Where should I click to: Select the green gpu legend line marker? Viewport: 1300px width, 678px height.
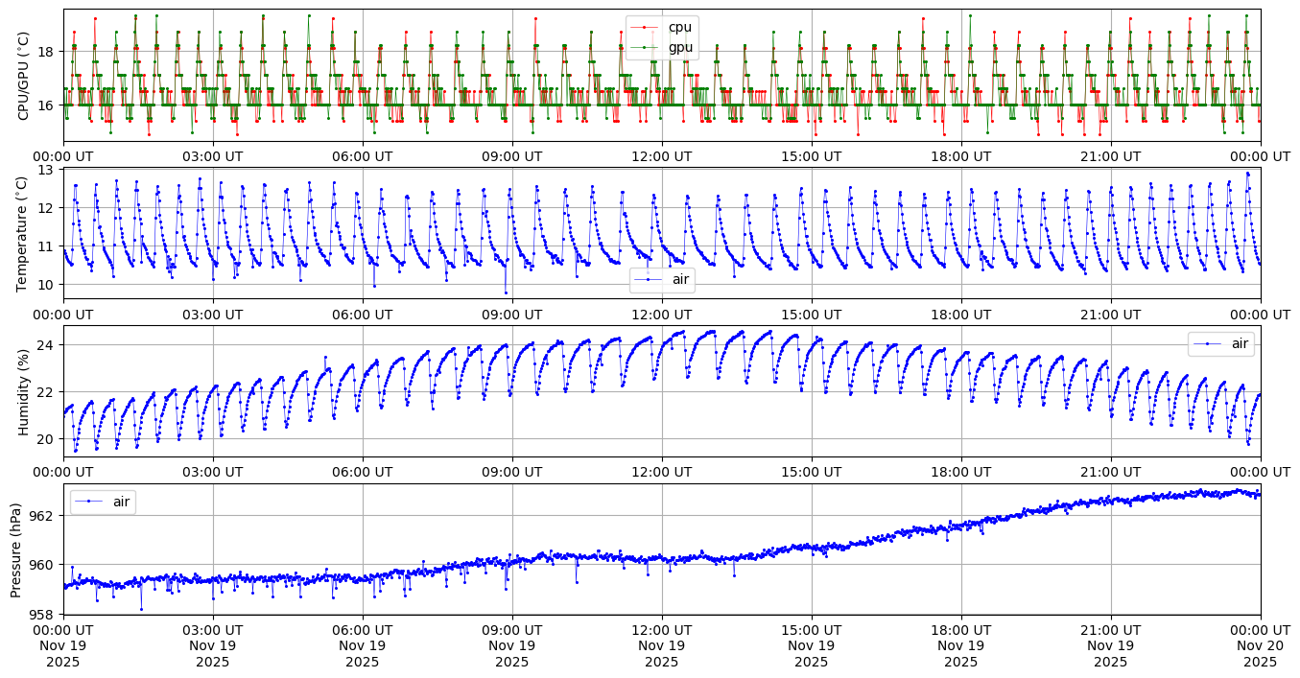tap(646, 47)
